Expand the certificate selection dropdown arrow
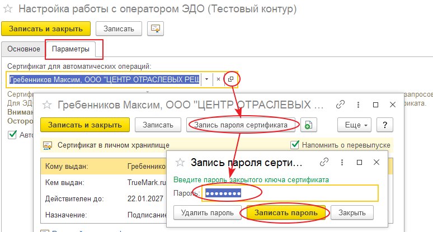433x232 pixels. pos(206,79)
